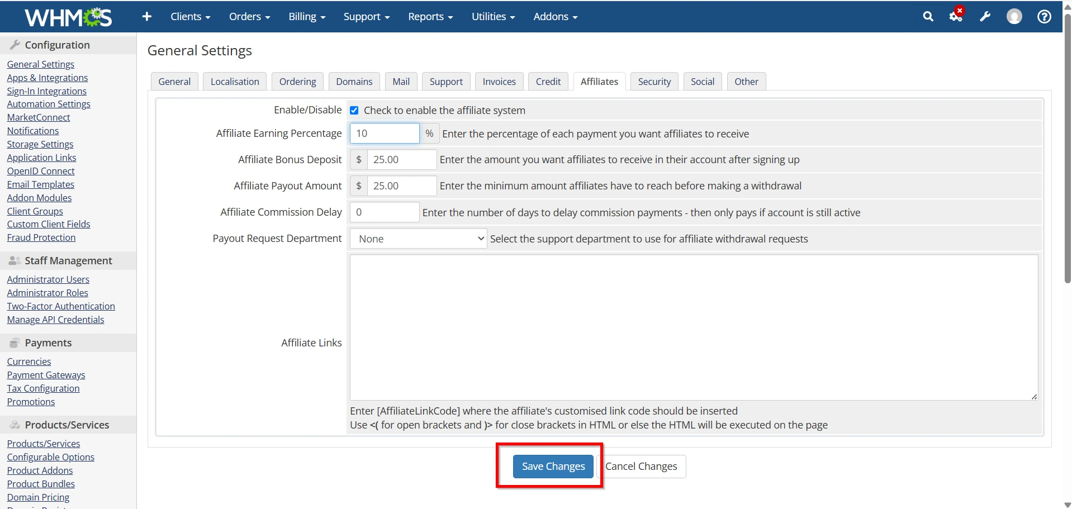
Task: Switch to the Domains tab
Action: 354,82
